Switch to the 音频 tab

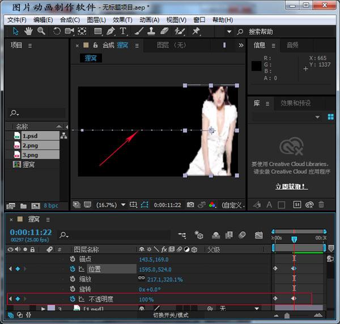click(x=292, y=45)
